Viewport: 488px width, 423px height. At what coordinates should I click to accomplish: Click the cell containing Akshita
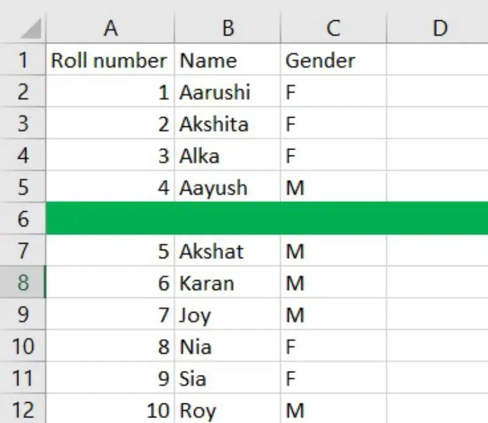[x=228, y=125]
